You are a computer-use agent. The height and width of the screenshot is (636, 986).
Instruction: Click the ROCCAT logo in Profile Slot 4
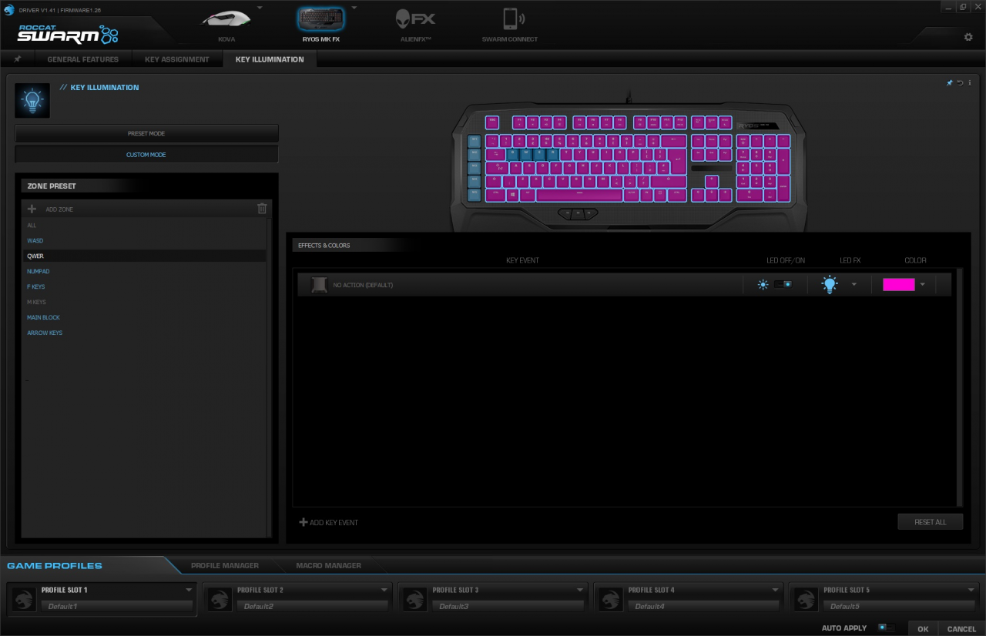click(611, 599)
